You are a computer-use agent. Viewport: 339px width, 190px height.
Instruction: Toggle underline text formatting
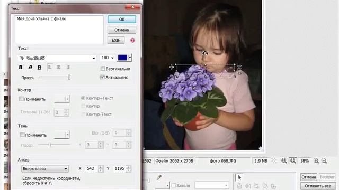pos(39,67)
